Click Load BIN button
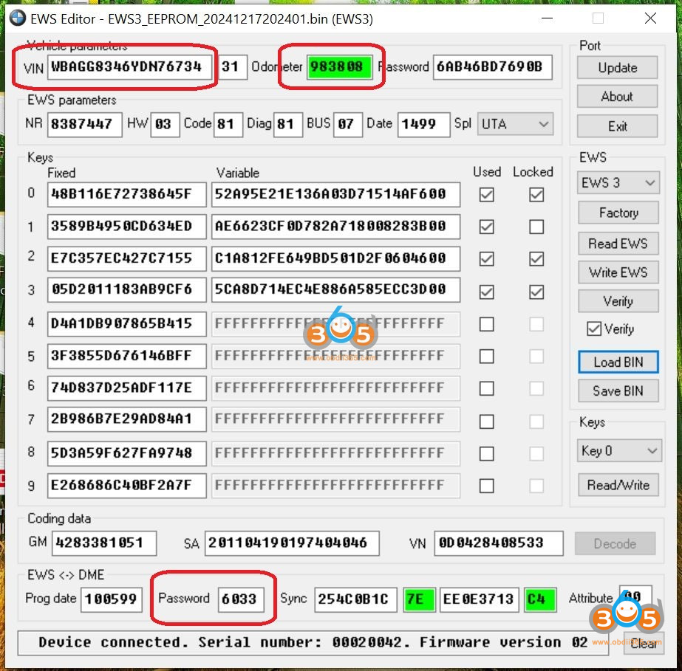Viewport: 682px width, 671px height. coord(618,362)
